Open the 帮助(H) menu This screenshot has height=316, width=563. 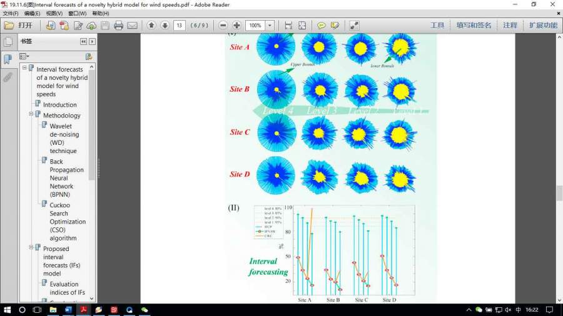[x=100, y=13]
